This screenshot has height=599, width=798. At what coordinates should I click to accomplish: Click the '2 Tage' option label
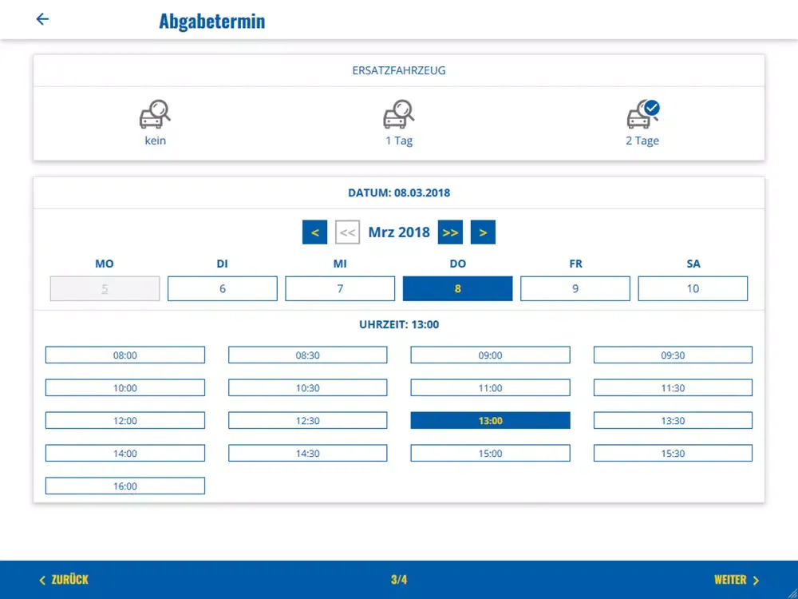(x=642, y=141)
